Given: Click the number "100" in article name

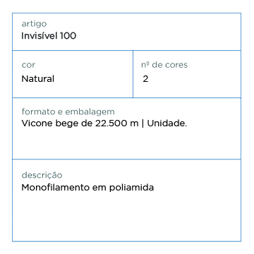Looking at the screenshot, I should tap(68, 36).
